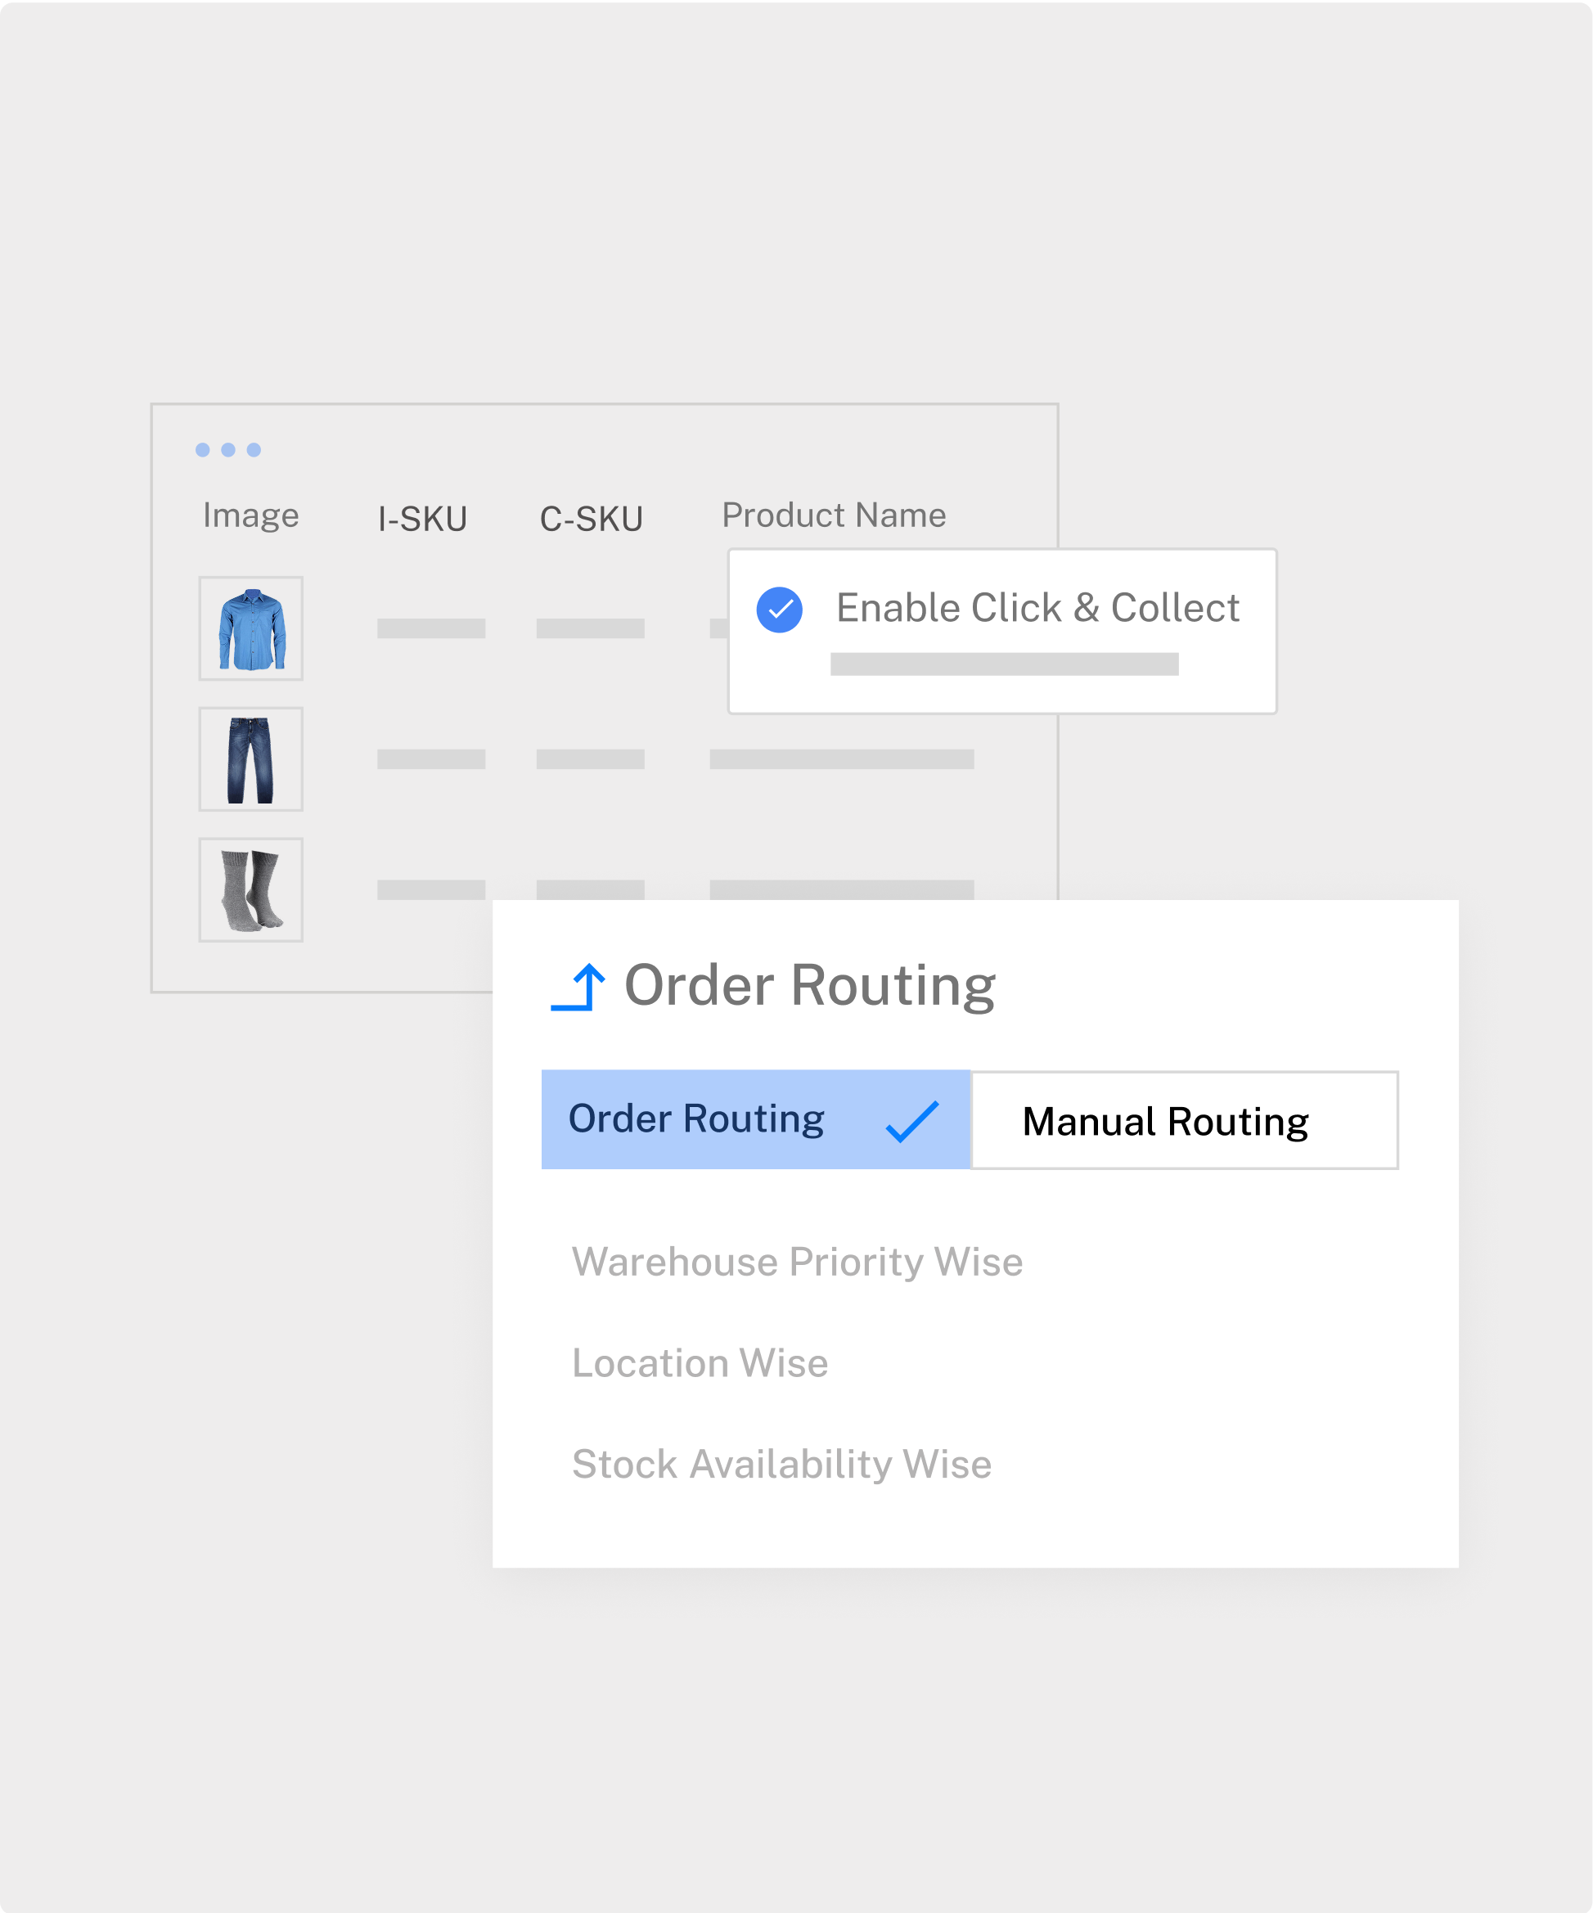The width and height of the screenshot is (1593, 1913).
Task: Click the Enable Click & Collect label
Action: (1037, 608)
